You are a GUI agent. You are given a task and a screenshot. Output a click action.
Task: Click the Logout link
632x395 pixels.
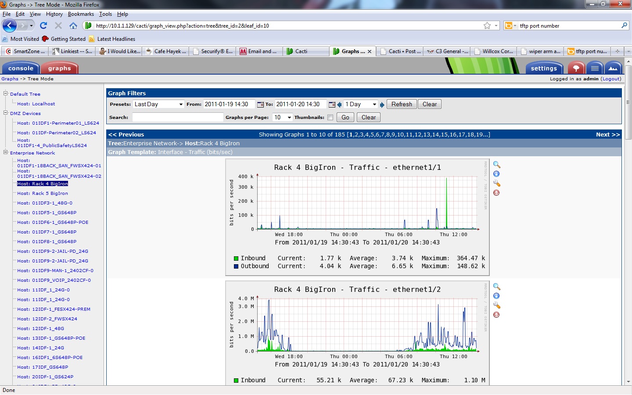(x=611, y=79)
